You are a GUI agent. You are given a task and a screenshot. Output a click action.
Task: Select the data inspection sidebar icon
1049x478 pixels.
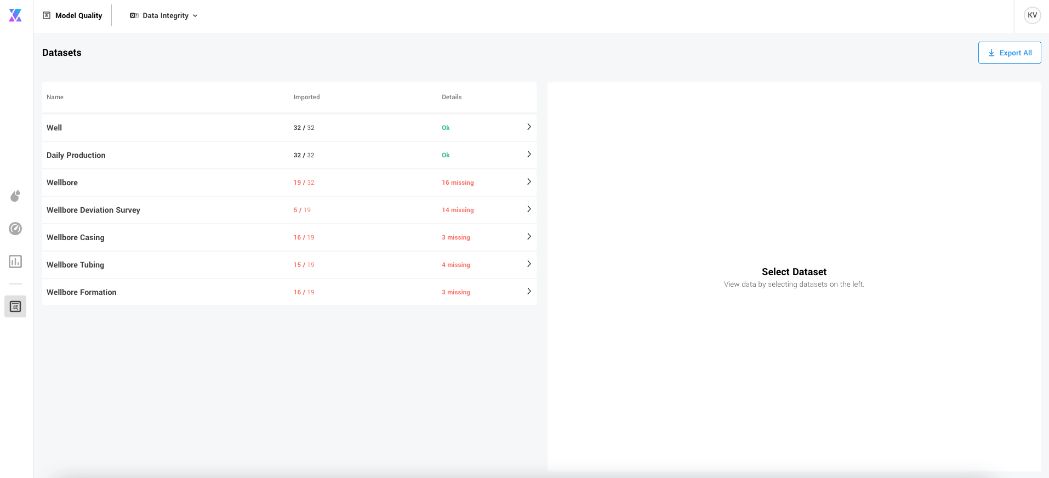pos(15,306)
